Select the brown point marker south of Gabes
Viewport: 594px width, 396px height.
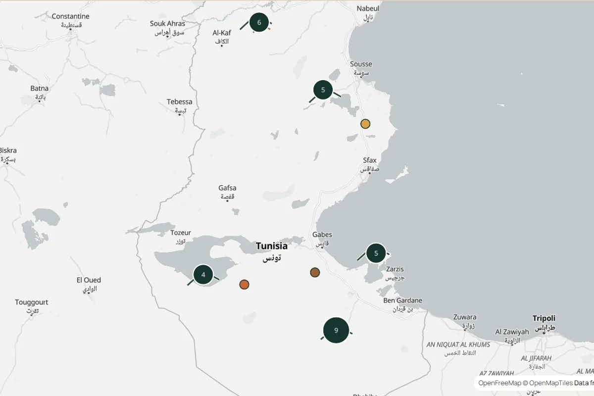(315, 272)
